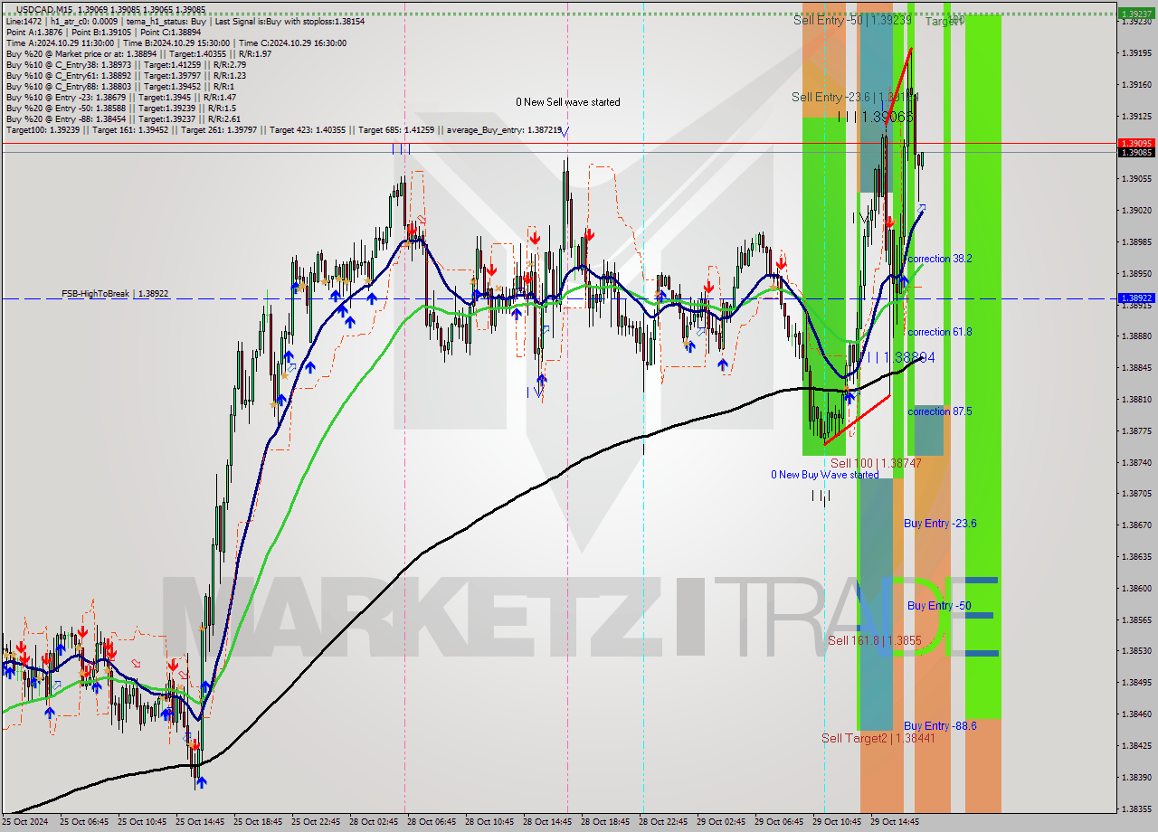Click the '29 Oct 14:45' time axis label
This screenshot has height=832, width=1158.
[894, 822]
